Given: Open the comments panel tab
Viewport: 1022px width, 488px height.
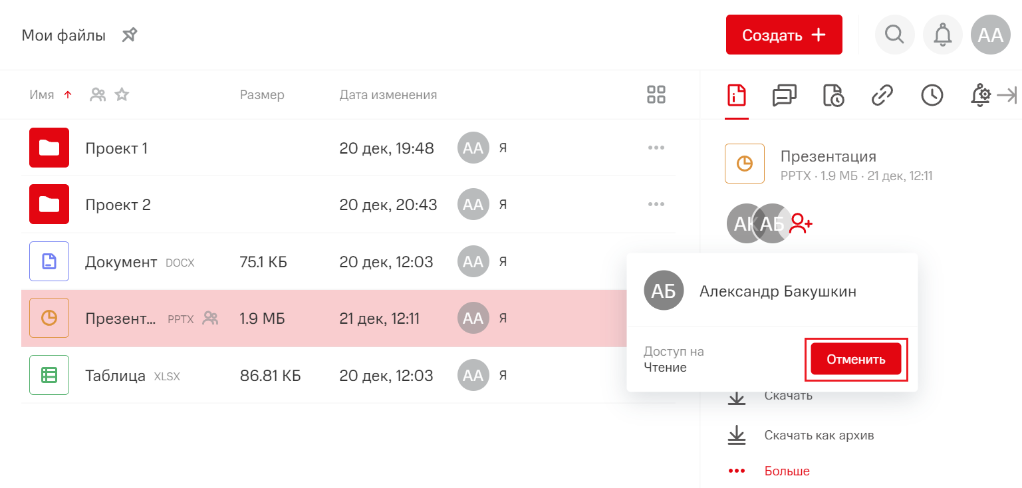Looking at the screenshot, I should coord(785,96).
